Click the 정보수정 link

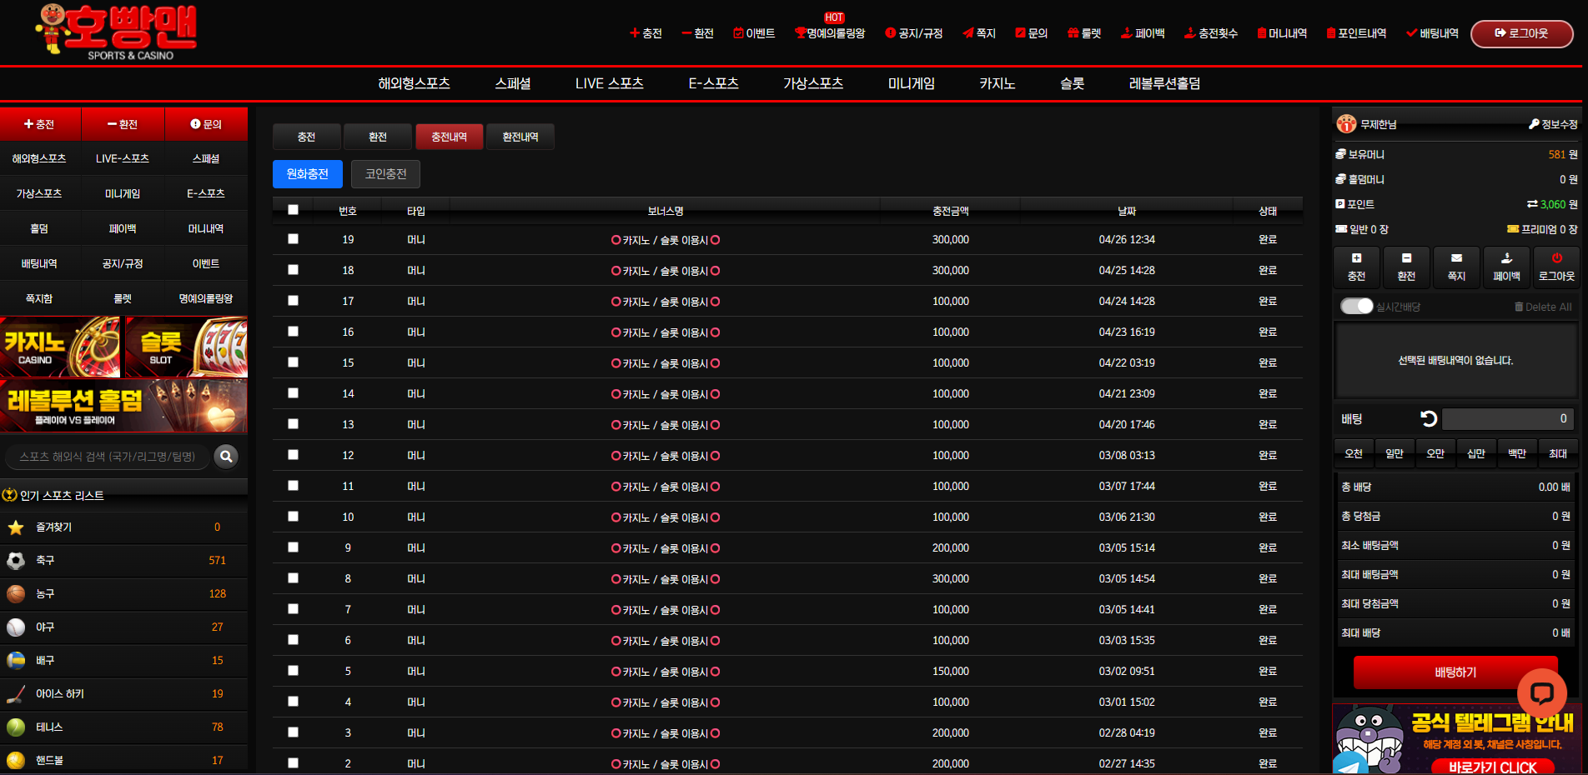coord(1553,124)
